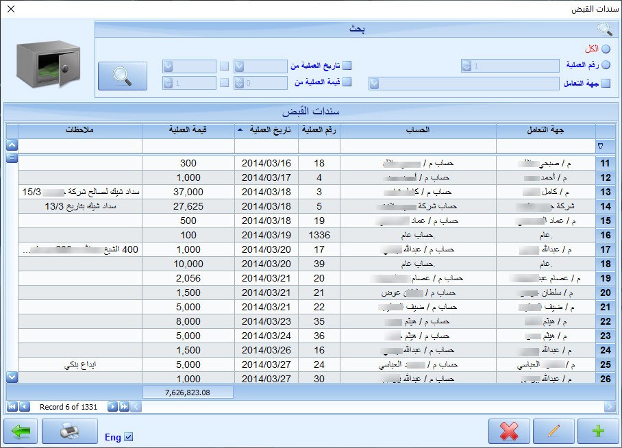Delete the selected receipt with the red X
This screenshot has width=622, height=448.
pos(509,431)
